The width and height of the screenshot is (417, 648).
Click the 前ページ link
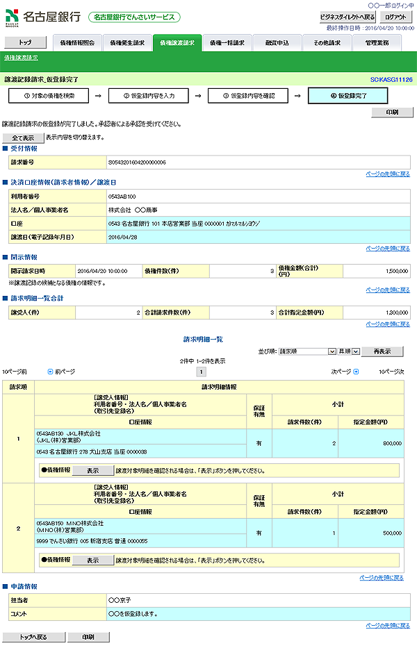click(65, 372)
